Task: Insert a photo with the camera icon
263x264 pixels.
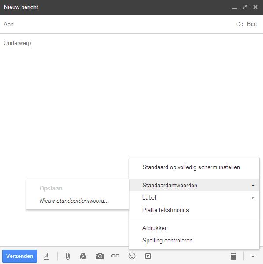Action: (100, 256)
